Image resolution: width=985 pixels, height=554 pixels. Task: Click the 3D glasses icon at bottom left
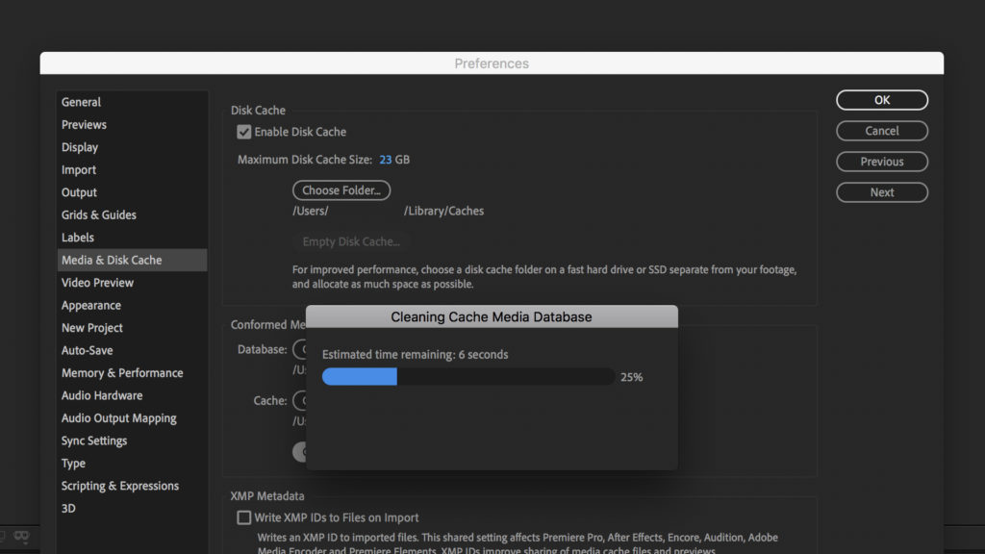click(x=21, y=536)
